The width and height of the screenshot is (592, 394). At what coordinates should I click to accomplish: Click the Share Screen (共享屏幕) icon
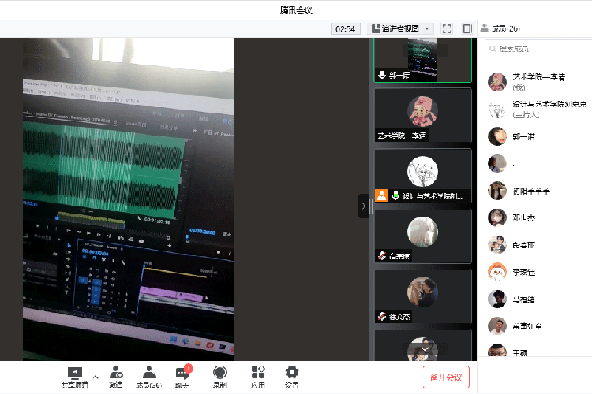tap(74, 376)
